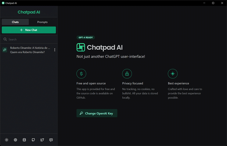
Task: Switch to the Chats tab
Action: 15,22
